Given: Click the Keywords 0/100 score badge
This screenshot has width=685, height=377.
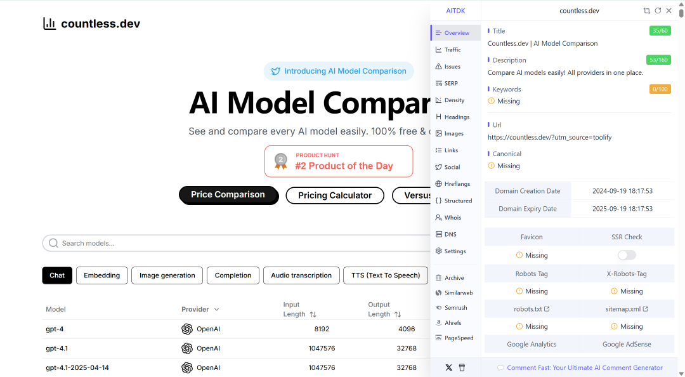Looking at the screenshot, I should (660, 89).
